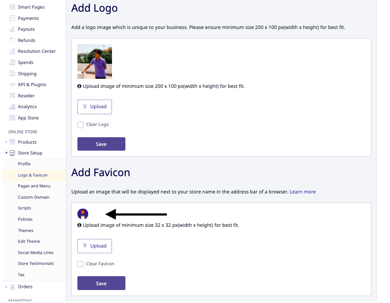The image size is (390, 303).
Task: Click the Reseller percent icon
Action: 12,96
